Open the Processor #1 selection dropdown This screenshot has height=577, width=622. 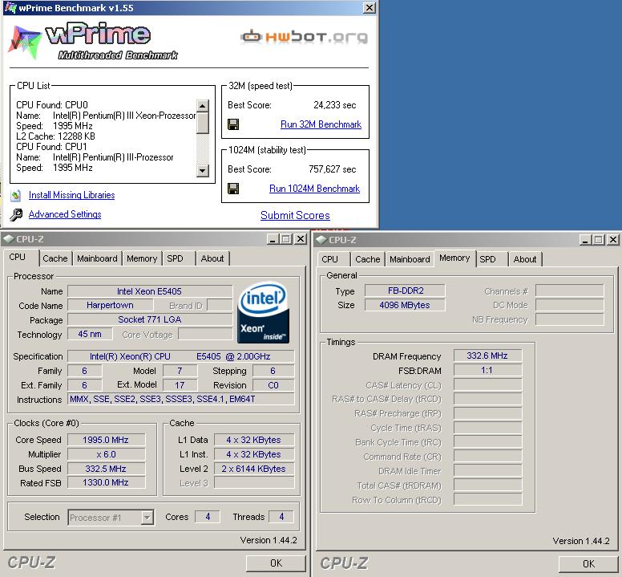click(x=147, y=518)
